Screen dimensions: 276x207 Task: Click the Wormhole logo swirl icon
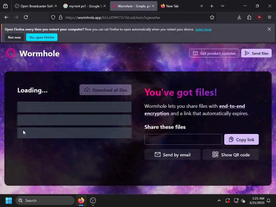tap(11, 53)
